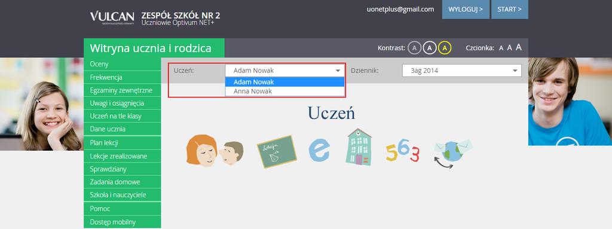Open Uczeń na tle klasy
612x229 pixels.
click(x=122, y=116)
